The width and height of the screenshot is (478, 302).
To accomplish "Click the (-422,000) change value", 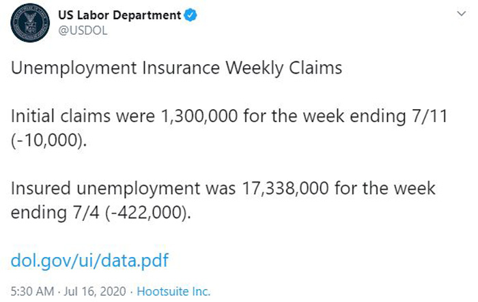I will click(x=148, y=212).
